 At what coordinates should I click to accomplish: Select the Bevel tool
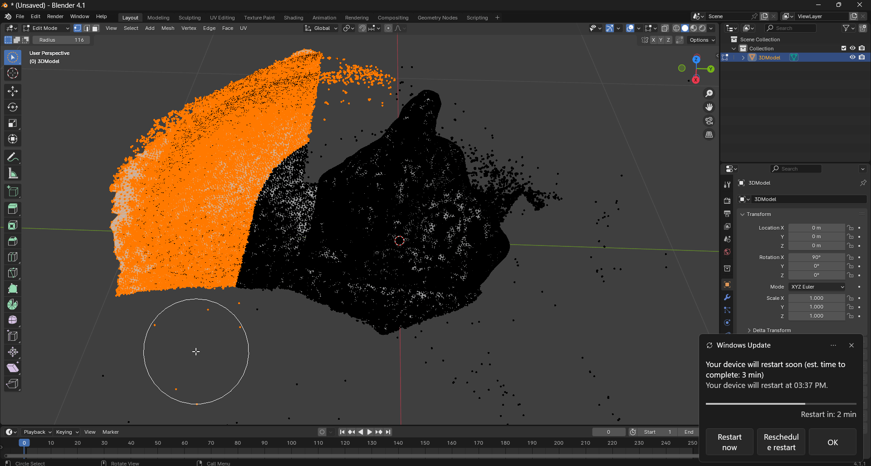point(13,241)
